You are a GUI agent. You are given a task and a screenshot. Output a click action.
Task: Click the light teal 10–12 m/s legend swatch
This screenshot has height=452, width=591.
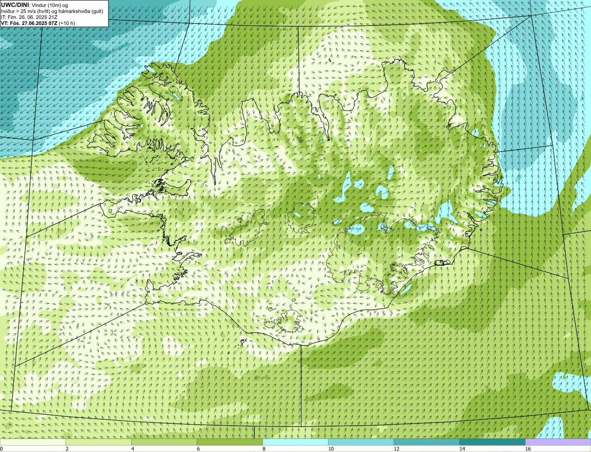(x=361, y=442)
